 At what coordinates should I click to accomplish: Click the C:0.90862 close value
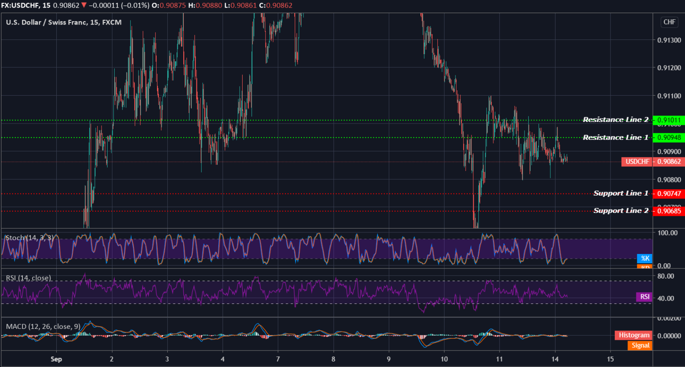coord(276,6)
